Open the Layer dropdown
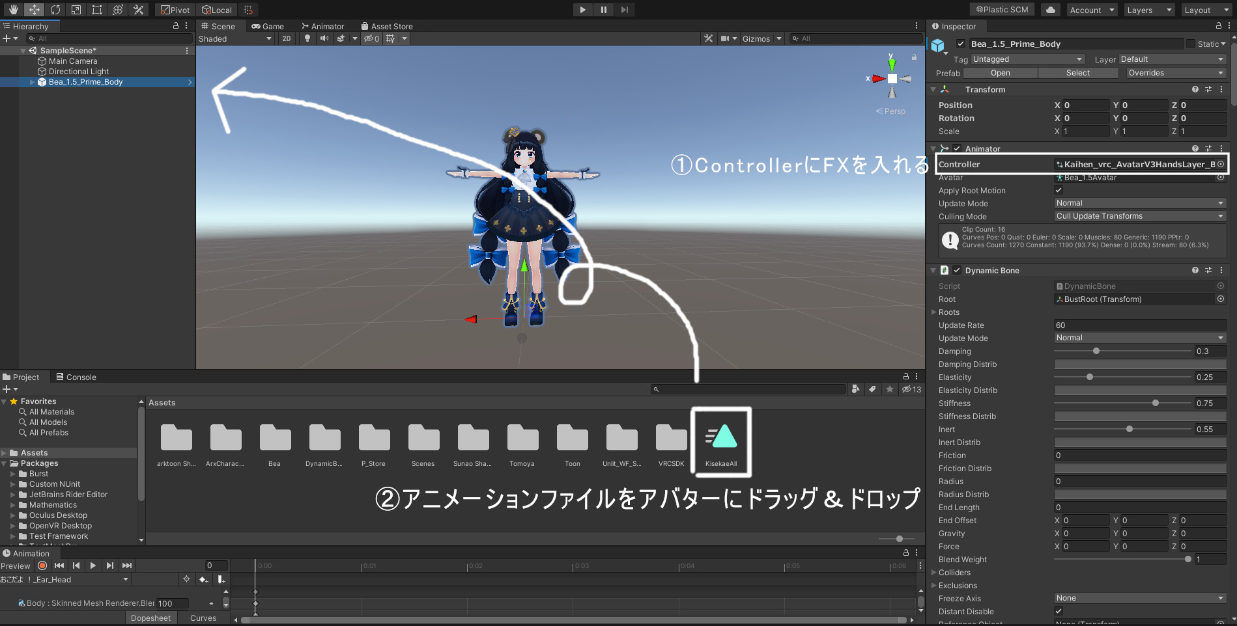 (1172, 59)
